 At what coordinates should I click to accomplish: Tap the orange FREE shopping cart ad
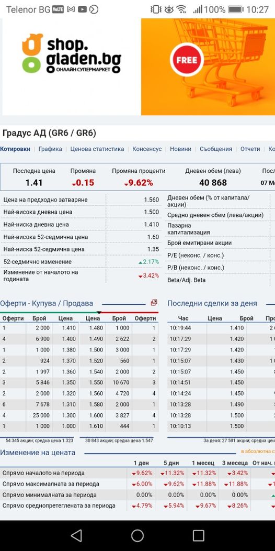click(x=208, y=67)
